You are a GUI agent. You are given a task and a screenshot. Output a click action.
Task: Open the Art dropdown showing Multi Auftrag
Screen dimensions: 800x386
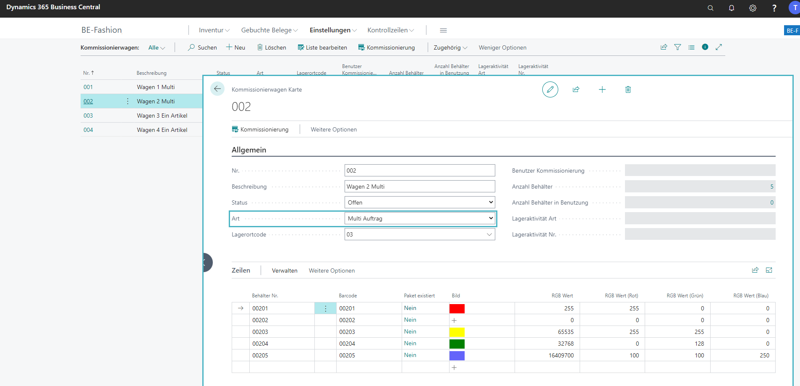click(420, 218)
